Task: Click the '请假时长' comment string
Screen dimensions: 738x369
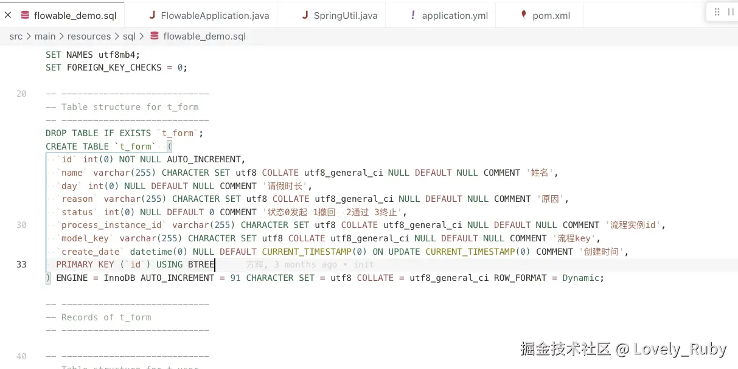Action: pyautogui.click(x=285, y=186)
